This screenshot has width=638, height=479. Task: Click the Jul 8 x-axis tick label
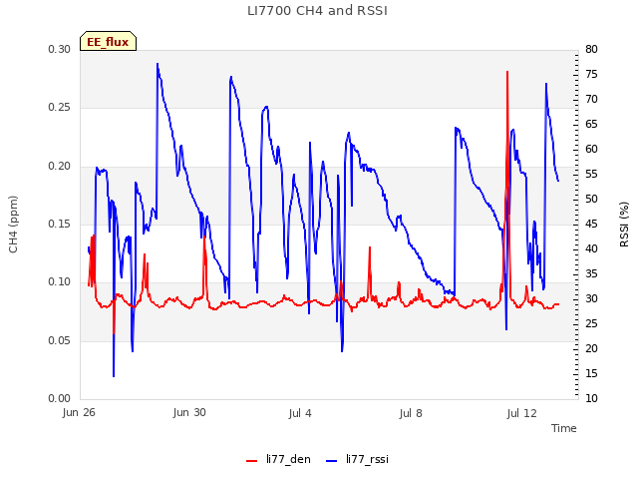pos(411,413)
